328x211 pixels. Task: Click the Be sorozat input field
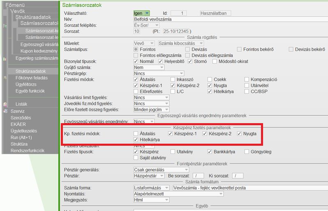coord(198,176)
